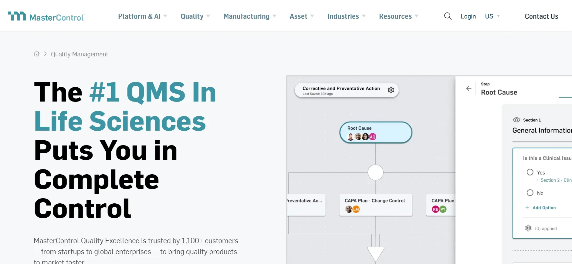Open the US region selector dropdown
Screen dimensions: 572x264
(x=492, y=16)
